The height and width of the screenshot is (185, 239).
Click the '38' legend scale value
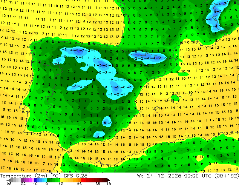(x=98, y=183)
